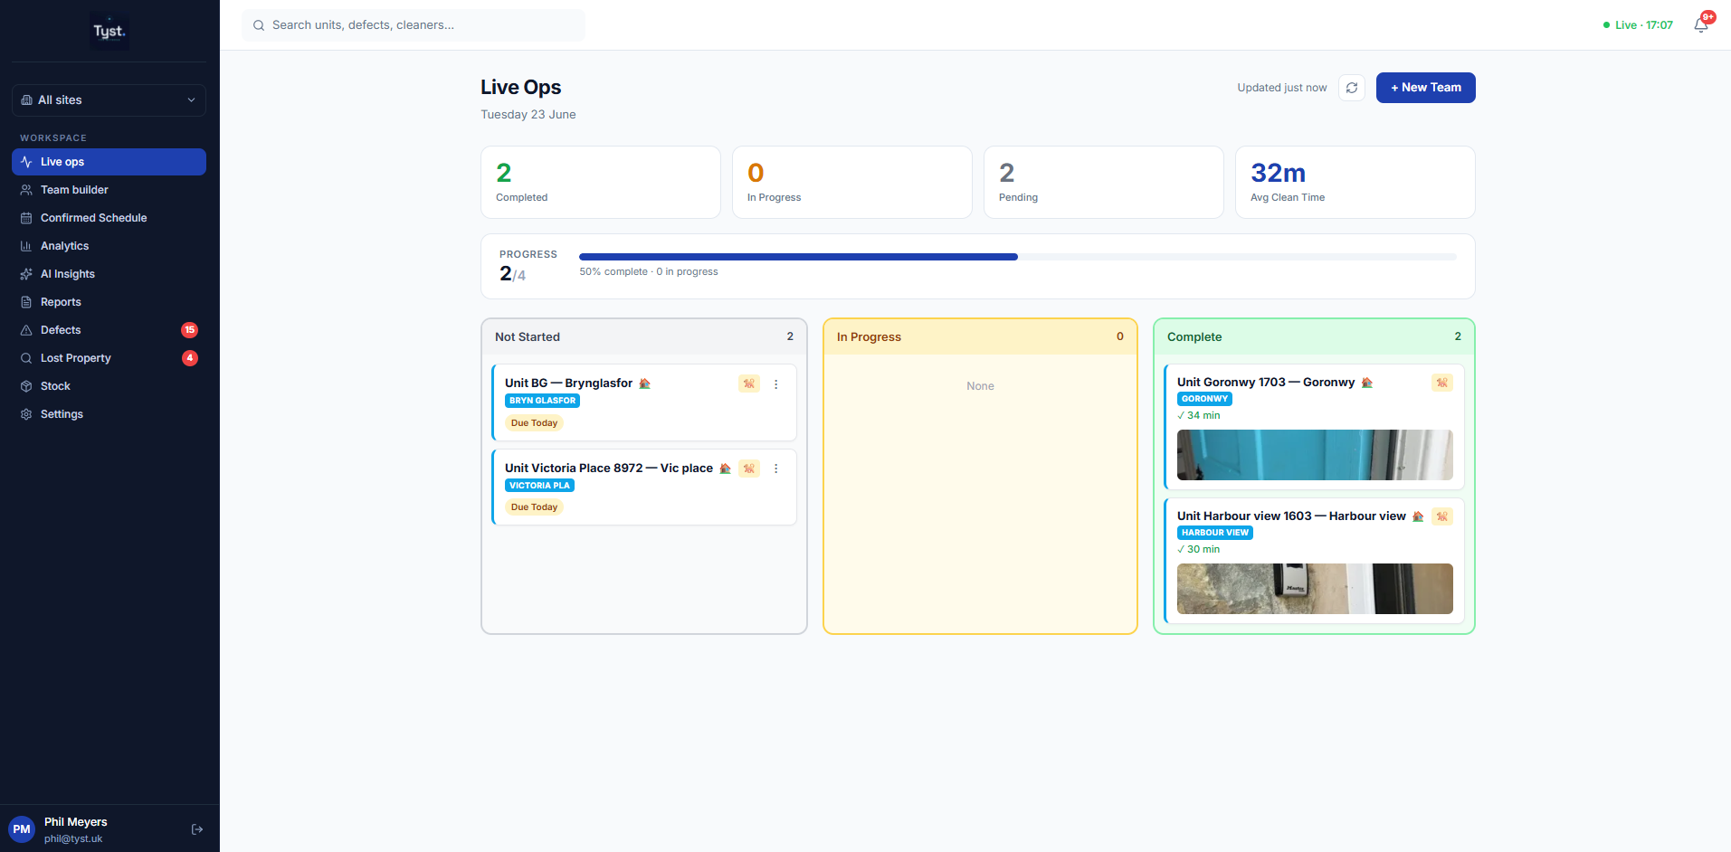
Task: Open the Analytics page
Action: click(x=109, y=246)
